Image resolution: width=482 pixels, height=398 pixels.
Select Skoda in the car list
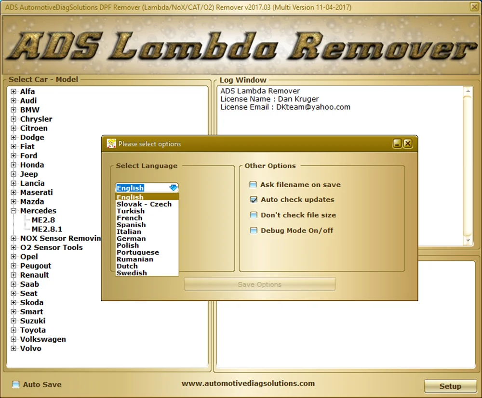[32, 303]
